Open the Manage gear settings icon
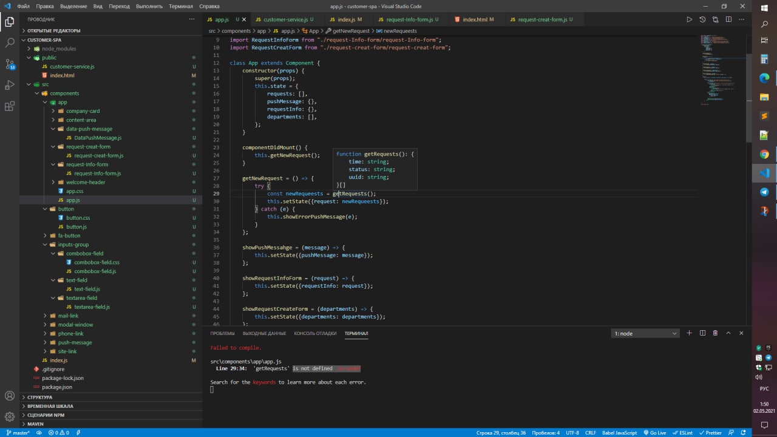The height and width of the screenshot is (437, 777). pyautogui.click(x=10, y=417)
